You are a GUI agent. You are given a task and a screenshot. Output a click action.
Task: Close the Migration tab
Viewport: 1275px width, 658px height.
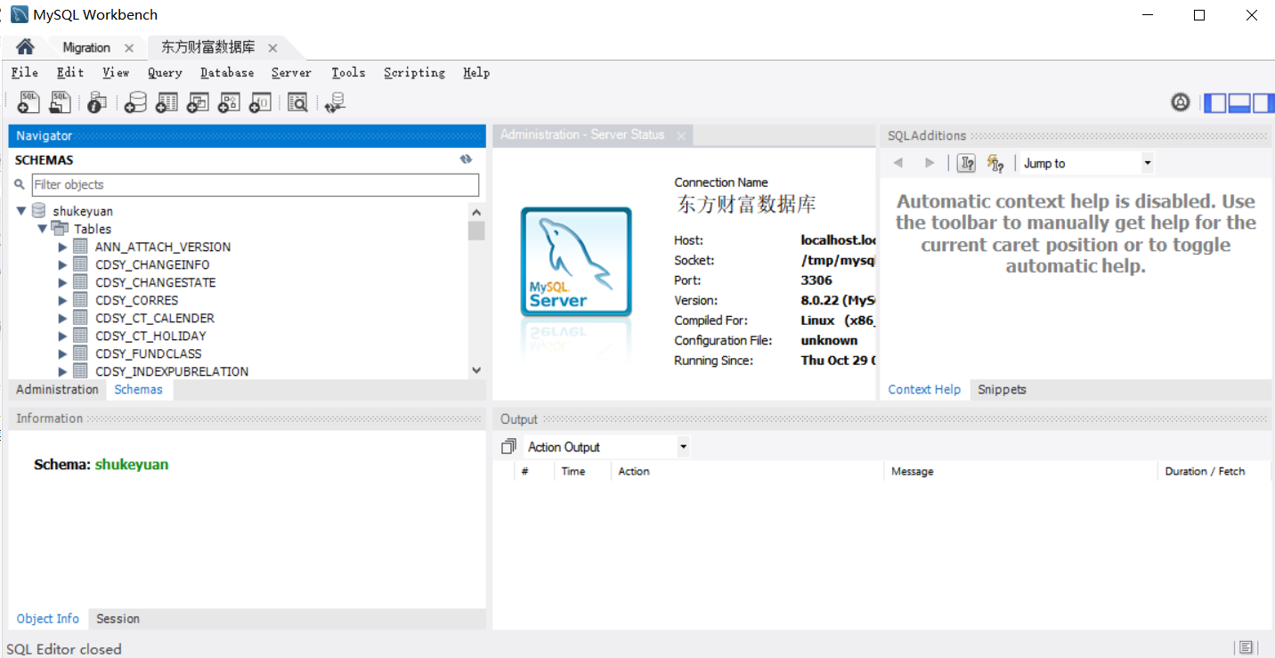(129, 48)
